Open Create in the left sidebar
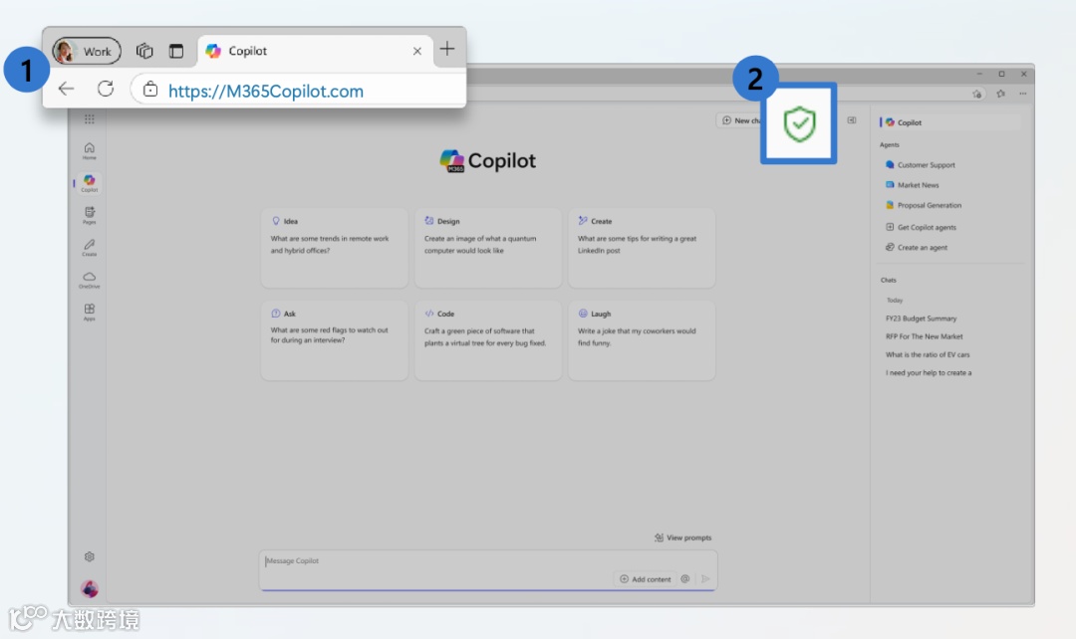Viewport: 1076px width, 639px height. coord(90,248)
